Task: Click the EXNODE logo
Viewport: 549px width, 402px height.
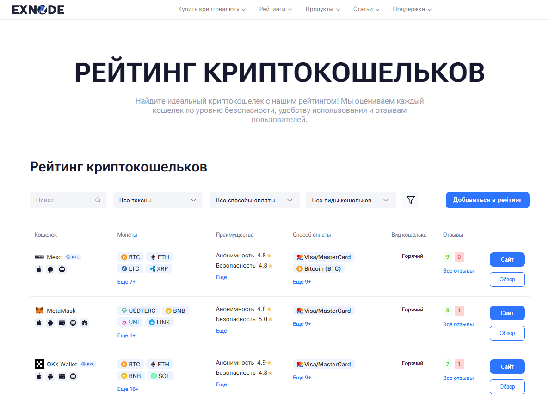Action: point(38,9)
